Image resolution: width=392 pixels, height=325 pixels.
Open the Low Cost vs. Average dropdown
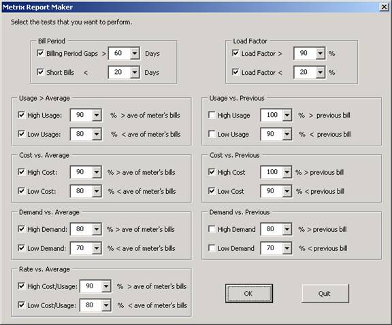click(97, 191)
